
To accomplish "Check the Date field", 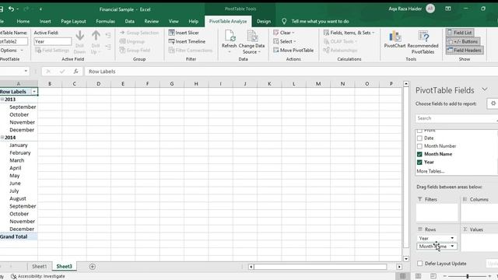I will [419, 138].
